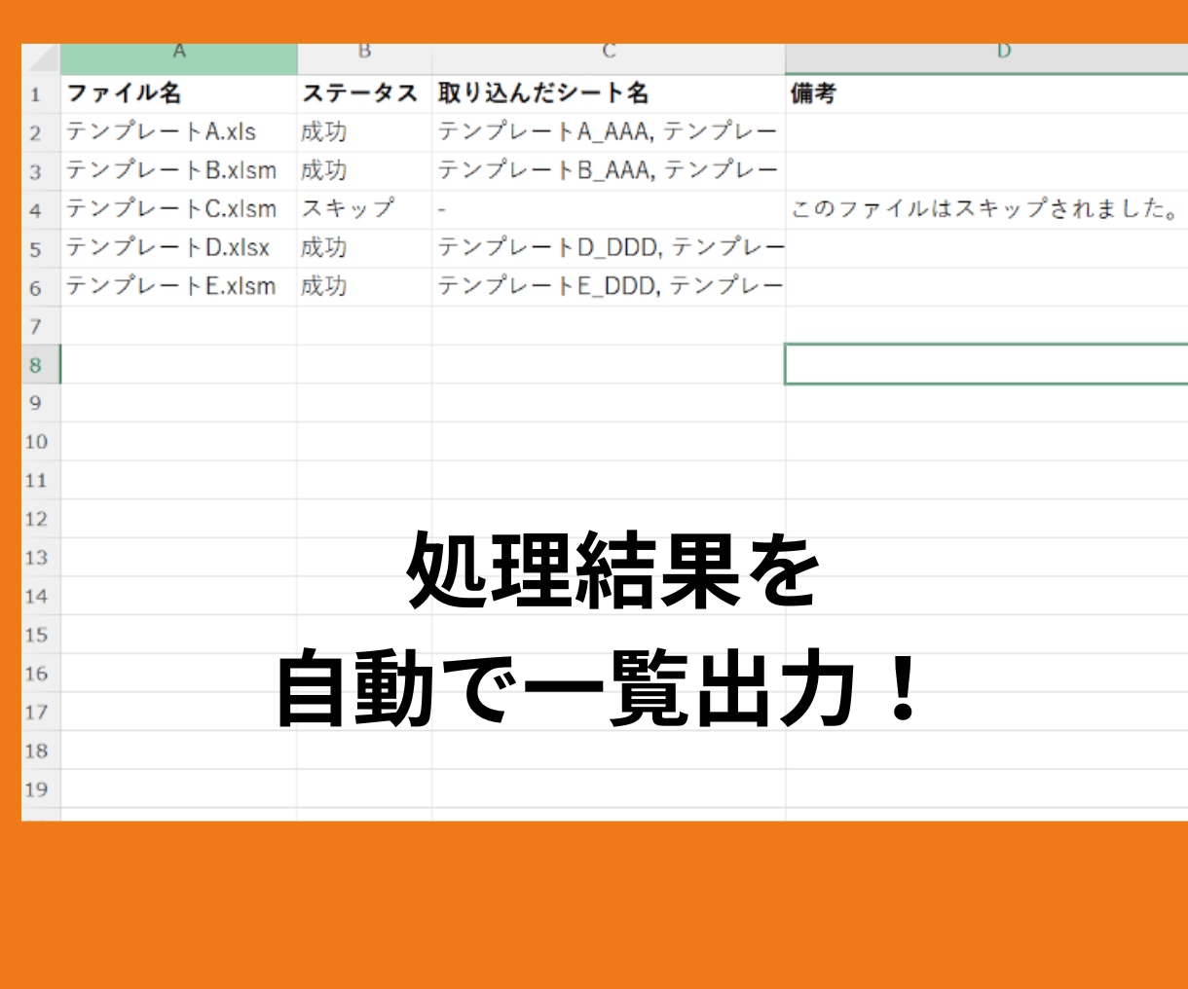Select row 10 header
The height and width of the screenshot is (989, 1188).
[x=41, y=442]
